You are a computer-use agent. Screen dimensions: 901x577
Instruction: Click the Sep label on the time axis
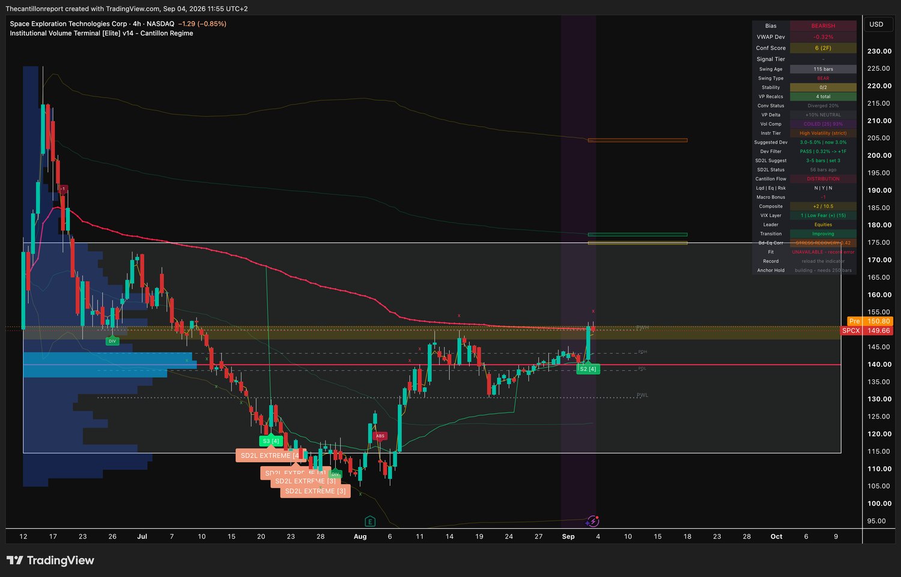pos(568,537)
